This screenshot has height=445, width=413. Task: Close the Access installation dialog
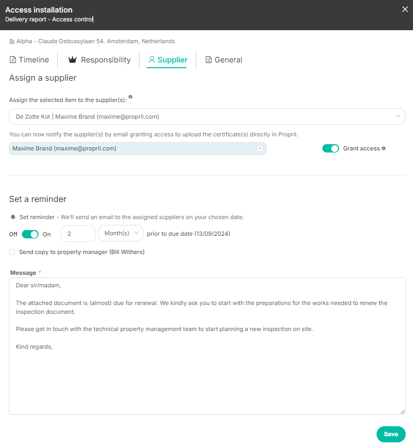[x=405, y=9]
